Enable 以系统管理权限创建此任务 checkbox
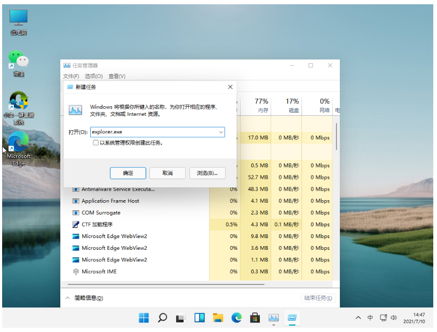This screenshot has width=437, height=332. 96,143
